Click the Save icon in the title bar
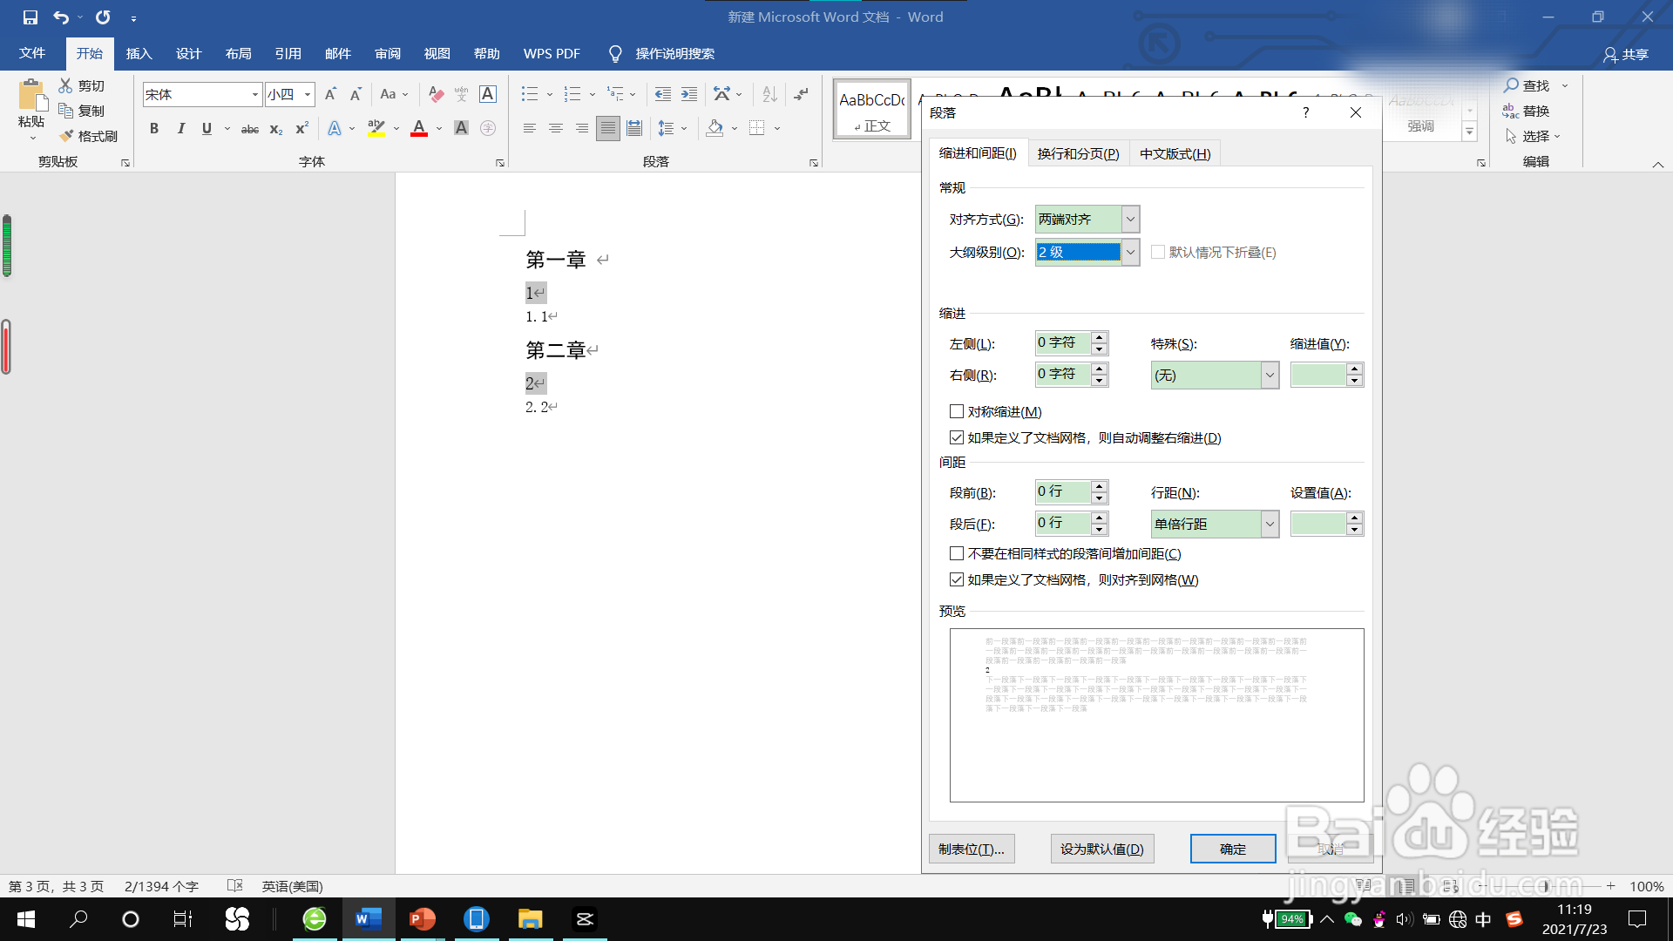The width and height of the screenshot is (1673, 941). (x=30, y=17)
